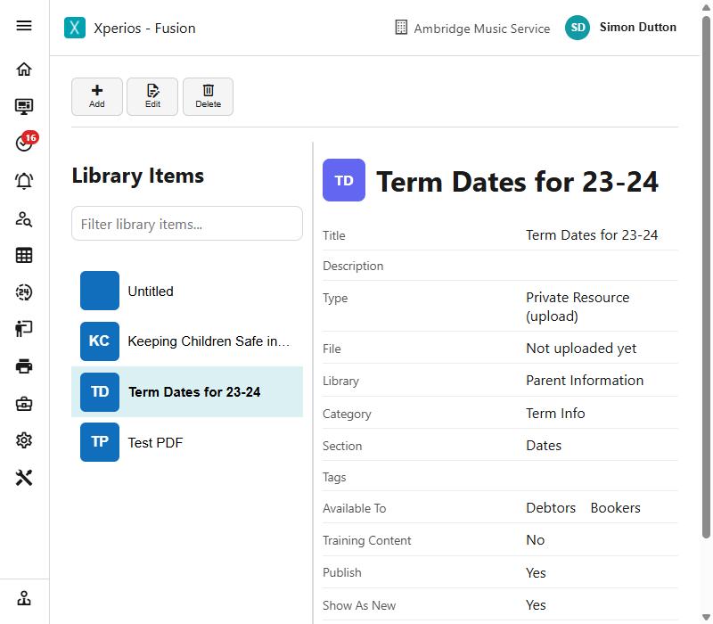Click the 'Bookers' availability value
The image size is (713, 624).
tap(615, 507)
